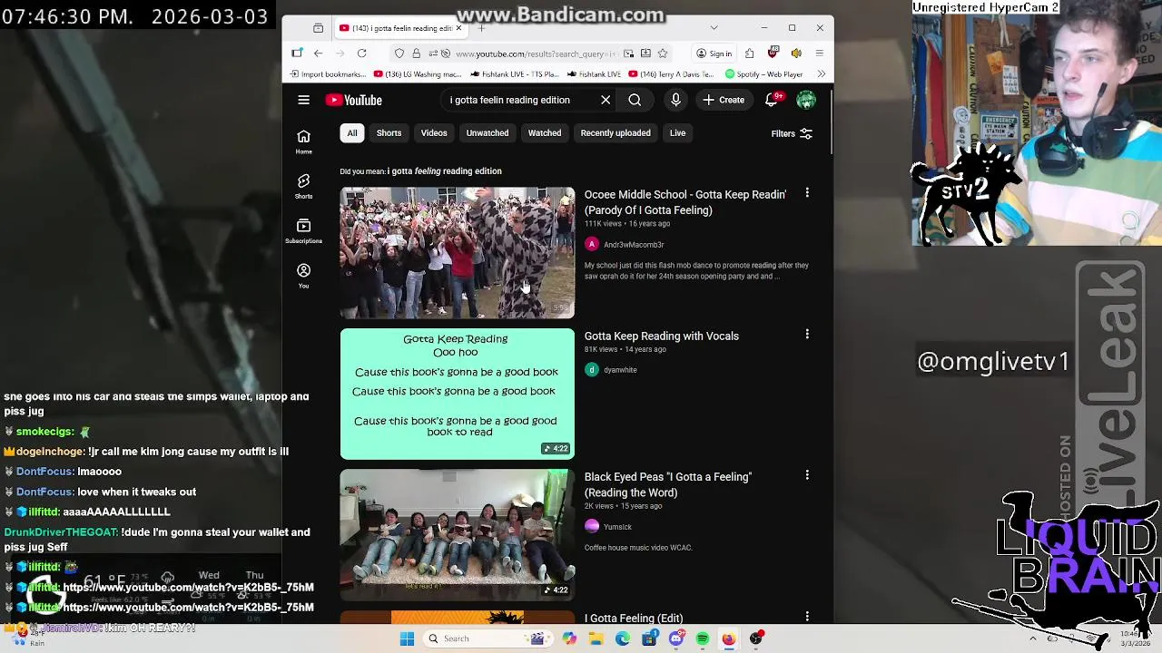1162x653 pixels.
Task: Open the Create menu button
Action: pyautogui.click(x=724, y=100)
